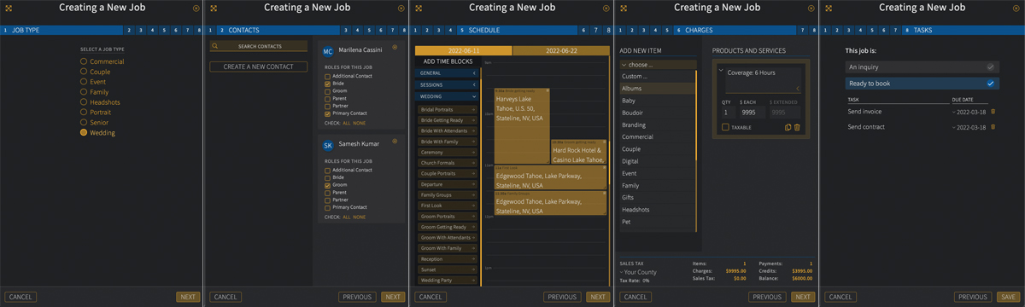The image size is (1025, 307).
Task: Click the magnifier icon in Search Contacts
Action: pyautogui.click(x=215, y=46)
